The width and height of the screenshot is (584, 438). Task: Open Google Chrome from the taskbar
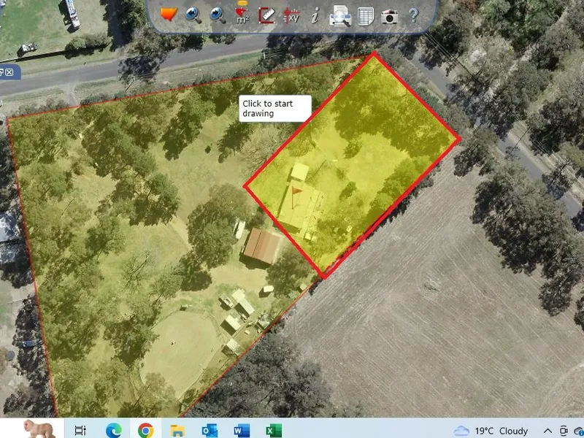pyautogui.click(x=145, y=430)
